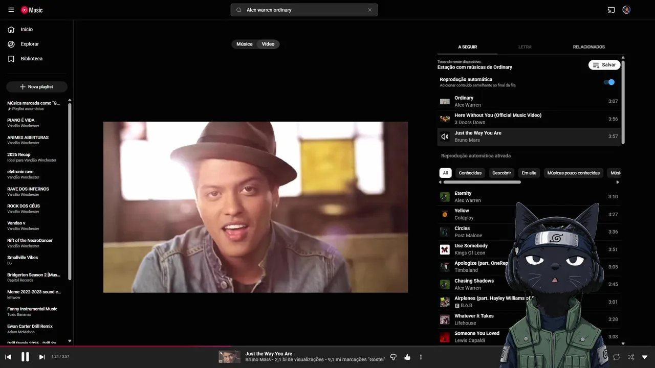The width and height of the screenshot is (655, 368).
Task: Open RAVE DOS INFERNOS playlist
Action: tap(36, 192)
